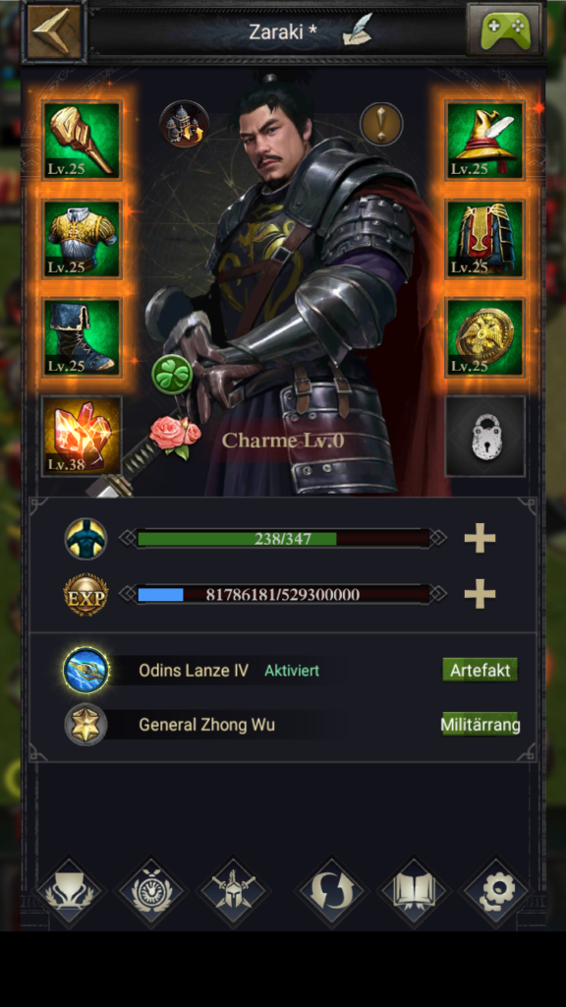This screenshot has width=566, height=1007.
Task: Select the golden eagle ring slot
Action: [x=485, y=337]
